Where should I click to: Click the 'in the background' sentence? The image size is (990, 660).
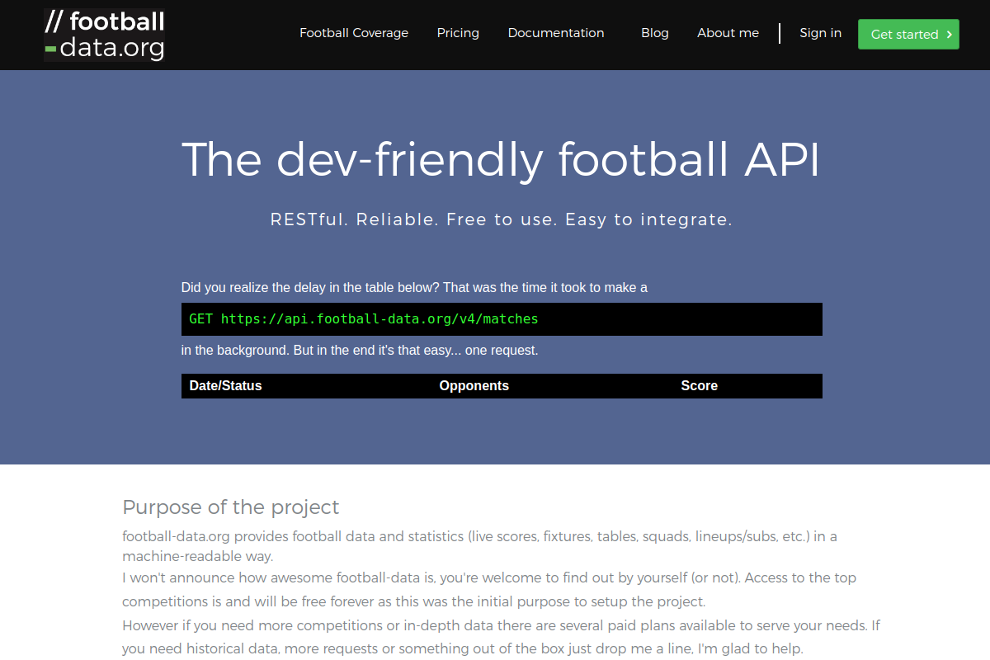pyautogui.click(x=360, y=350)
